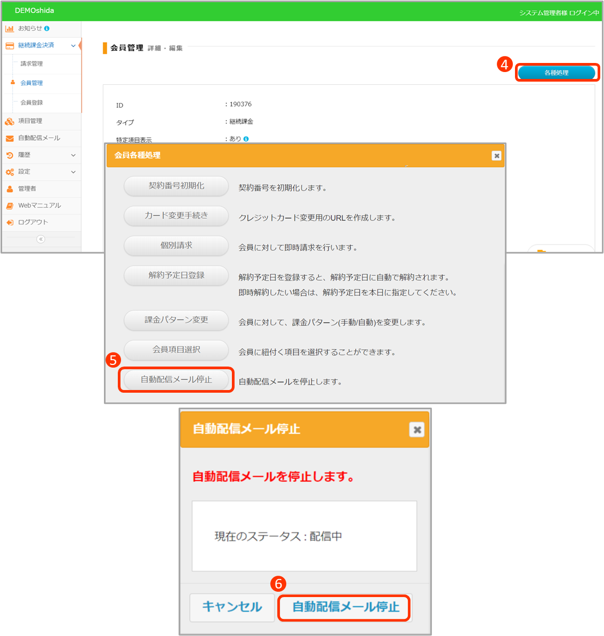
Task: Open 項目管理 from the sidebar
Action: pyautogui.click(x=30, y=121)
